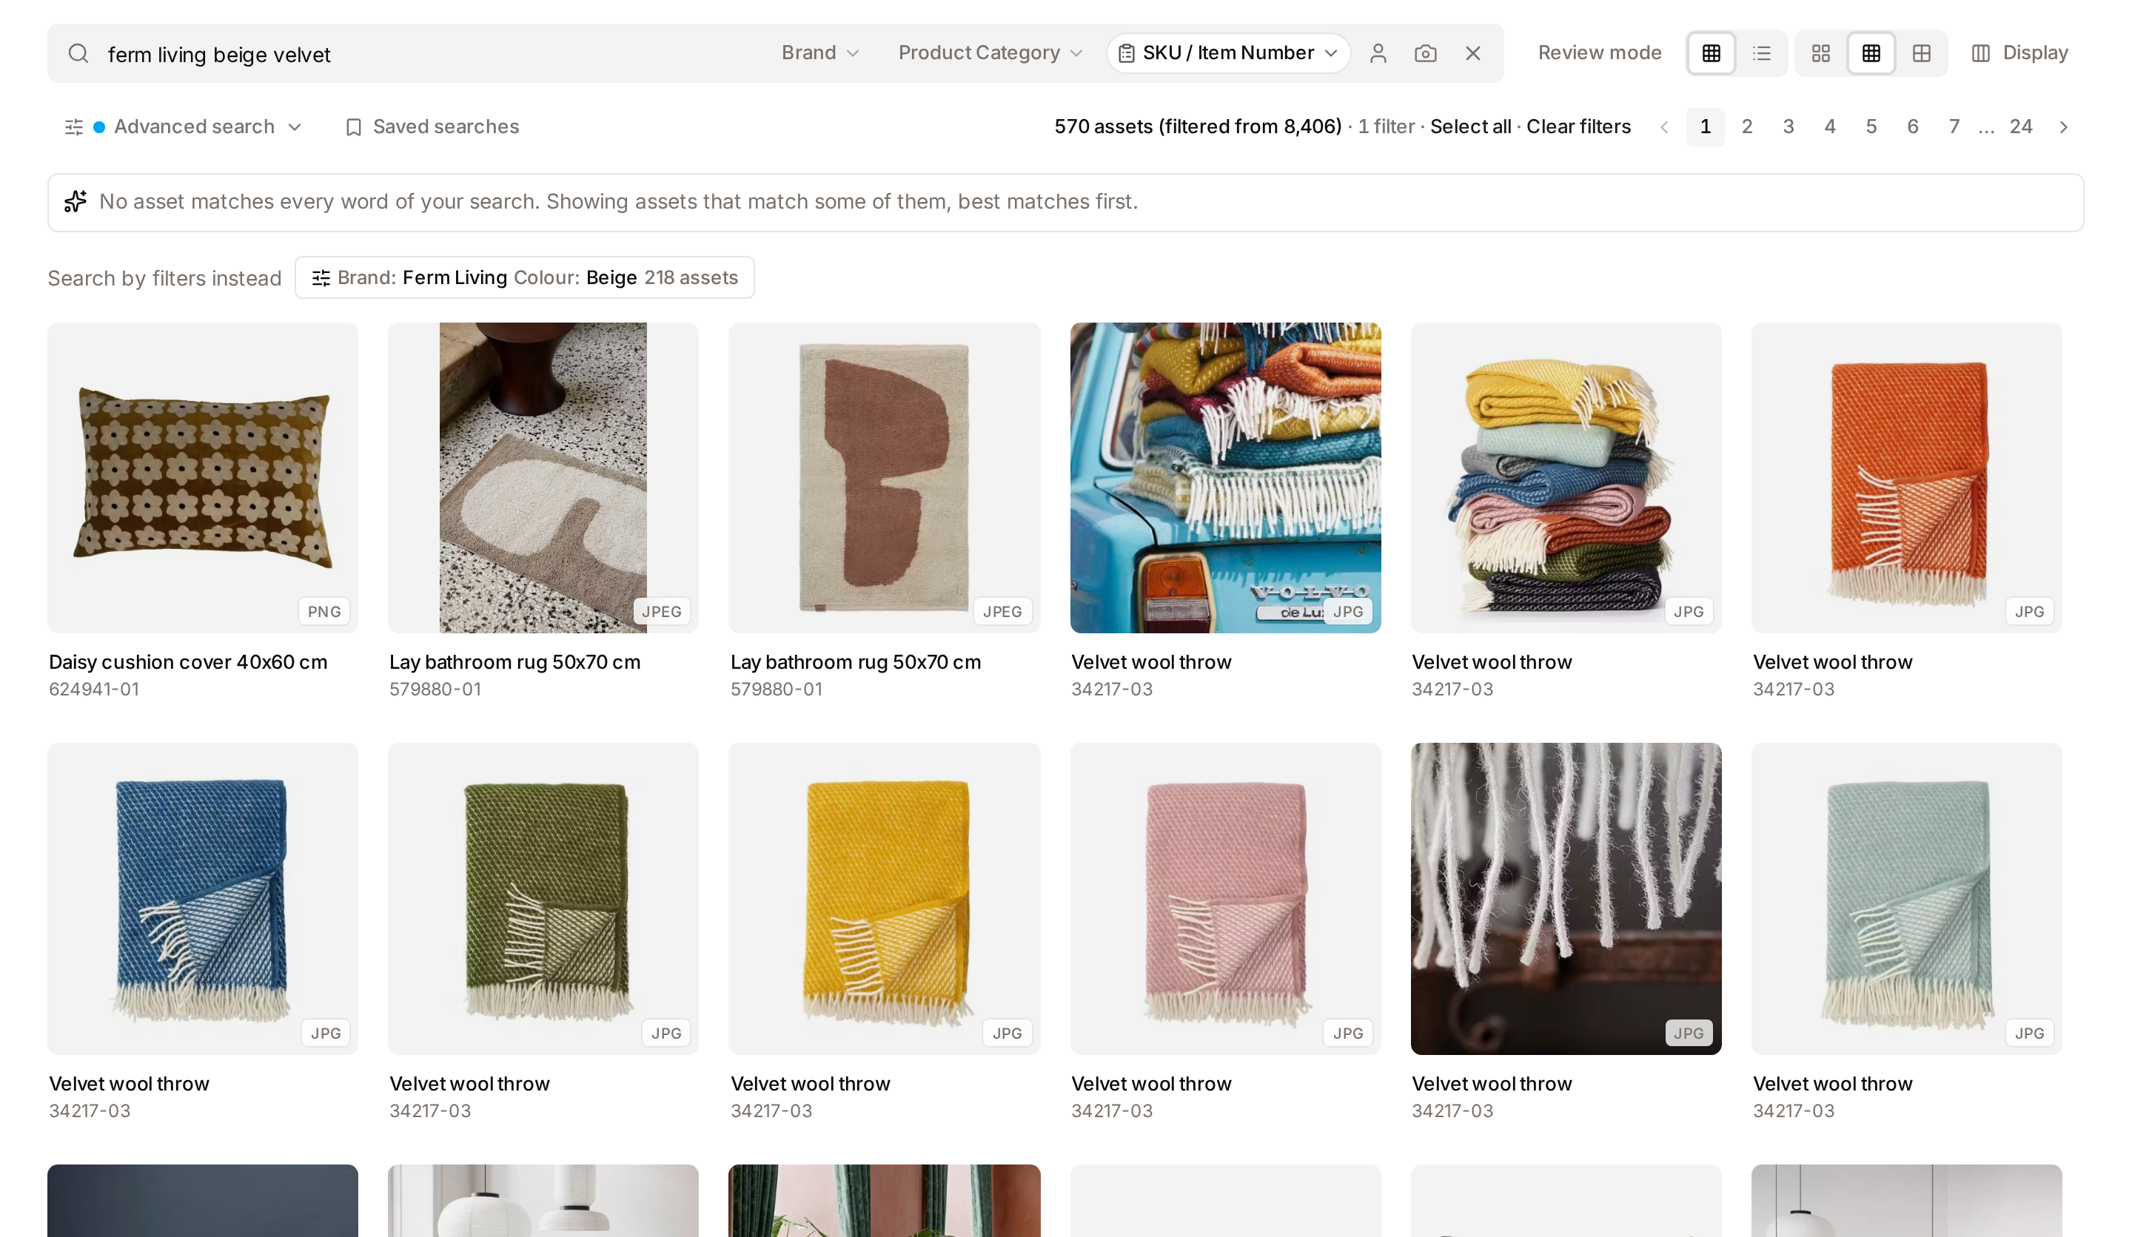The height and width of the screenshot is (1237, 2132).
Task: Open the fringe close-up throw thumbnail
Action: (1565, 898)
